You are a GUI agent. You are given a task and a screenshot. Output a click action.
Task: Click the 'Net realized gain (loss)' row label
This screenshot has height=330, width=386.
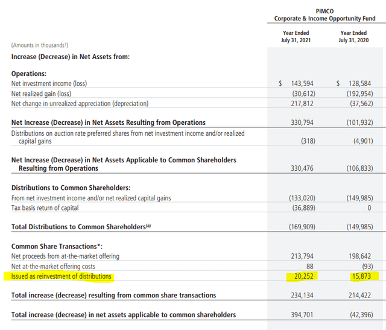click(x=41, y=94)
